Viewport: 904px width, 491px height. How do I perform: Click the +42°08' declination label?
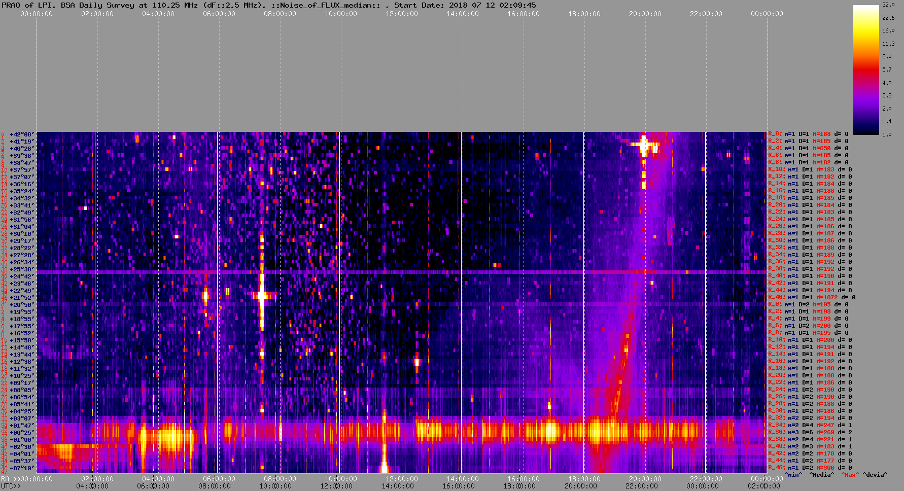click(22, 134)
